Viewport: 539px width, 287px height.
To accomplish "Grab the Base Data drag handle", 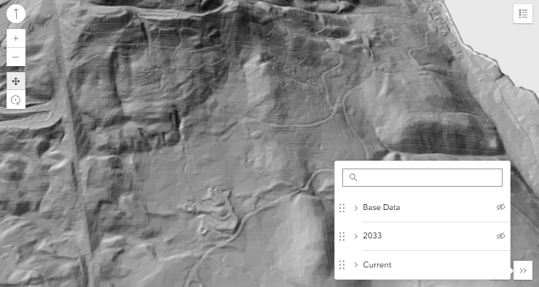I will (x=342, y=208).
